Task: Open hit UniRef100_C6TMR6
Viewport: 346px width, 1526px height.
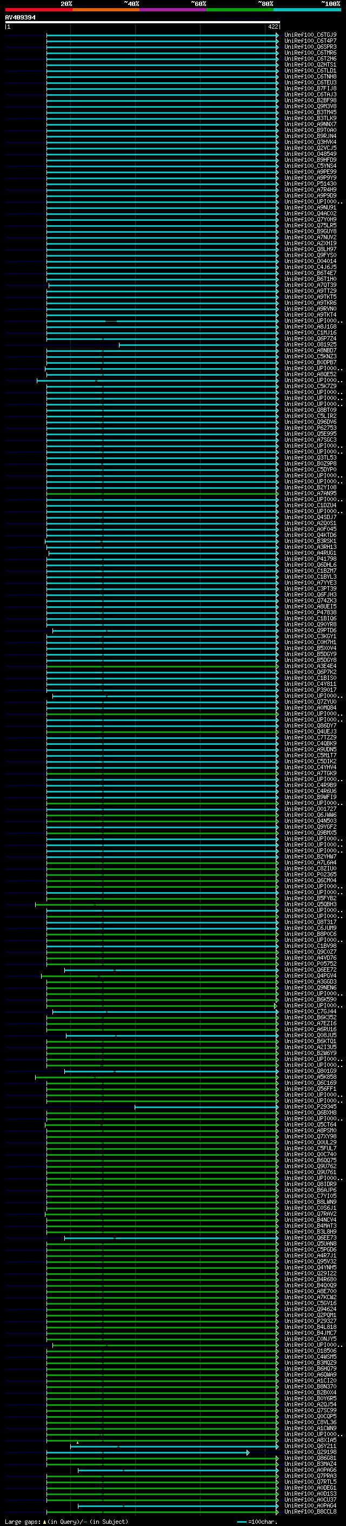Action: tap(310, 53)
